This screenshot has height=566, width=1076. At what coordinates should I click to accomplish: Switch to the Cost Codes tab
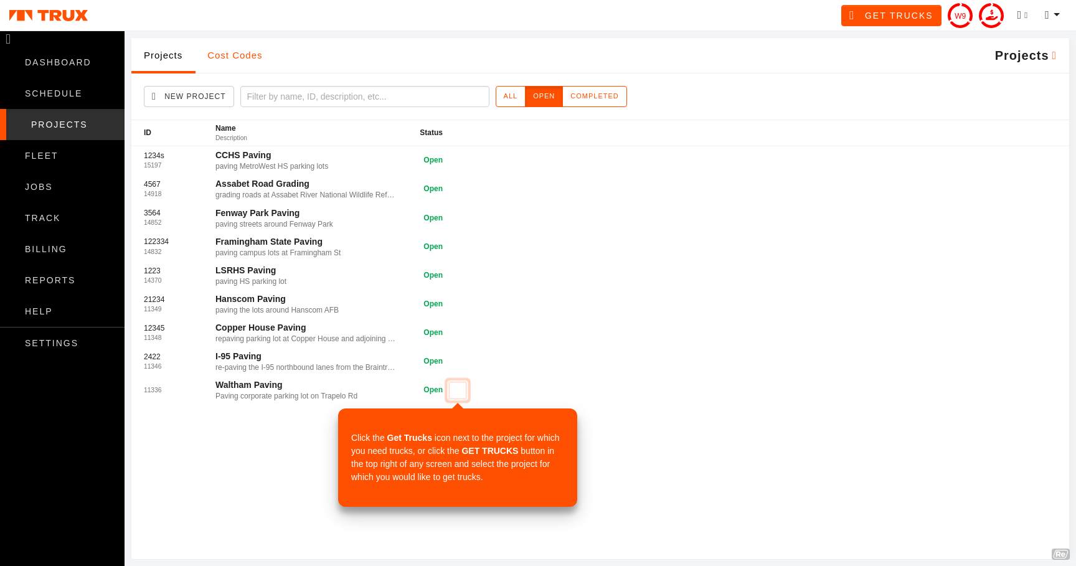[x=235, y=55]
